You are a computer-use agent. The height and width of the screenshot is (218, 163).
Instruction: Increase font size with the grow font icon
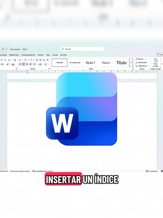click(2, 60)
